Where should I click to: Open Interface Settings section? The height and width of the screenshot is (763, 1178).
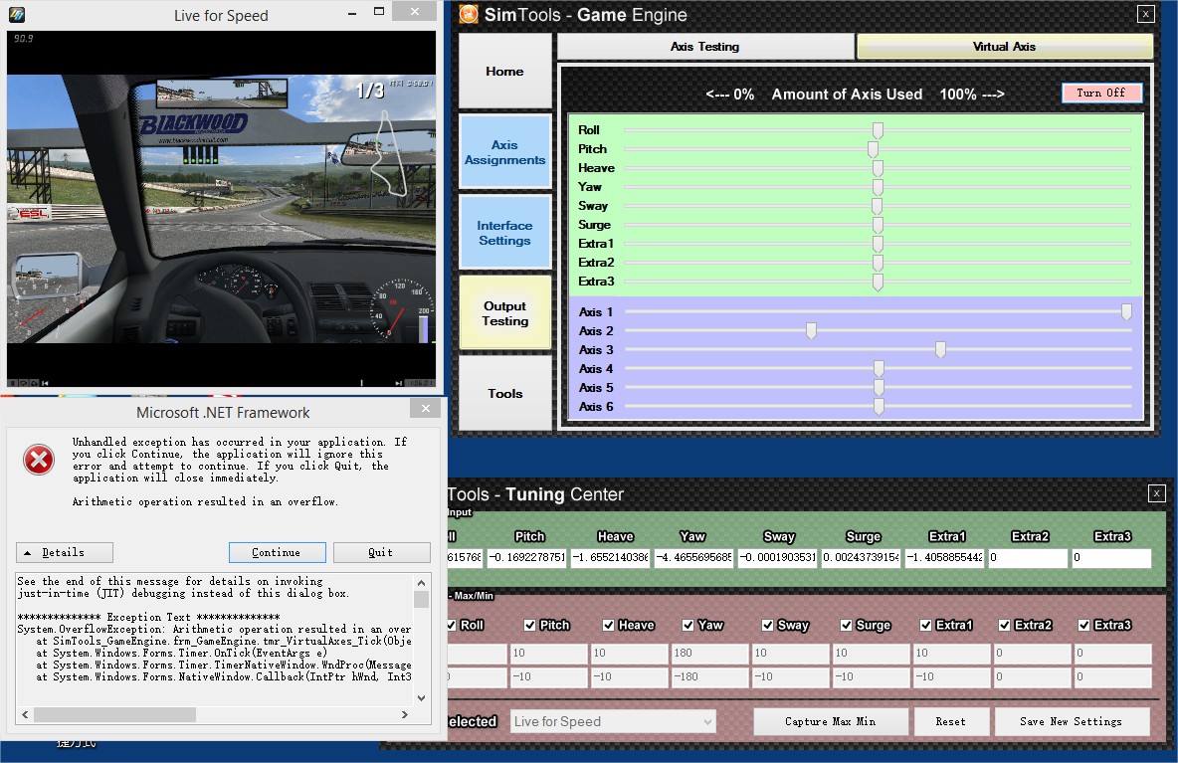(x=504, y=233)
